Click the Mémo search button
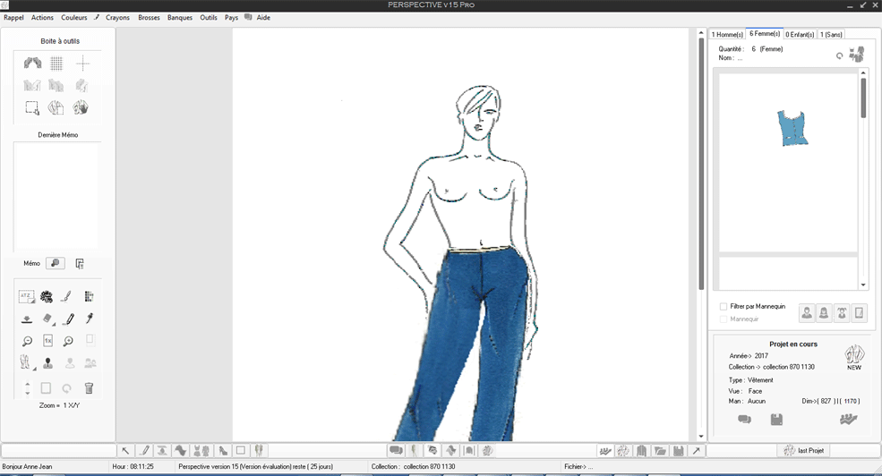The height and width of the screenshot is (476, 882). coord(56,264)
